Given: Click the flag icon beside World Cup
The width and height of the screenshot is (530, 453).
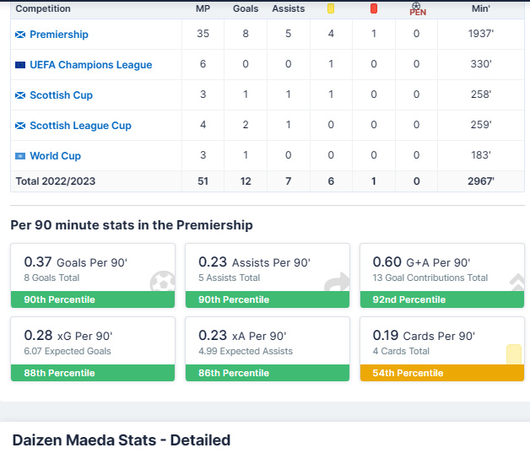Looking at the screenshot, I should point(20,156).
